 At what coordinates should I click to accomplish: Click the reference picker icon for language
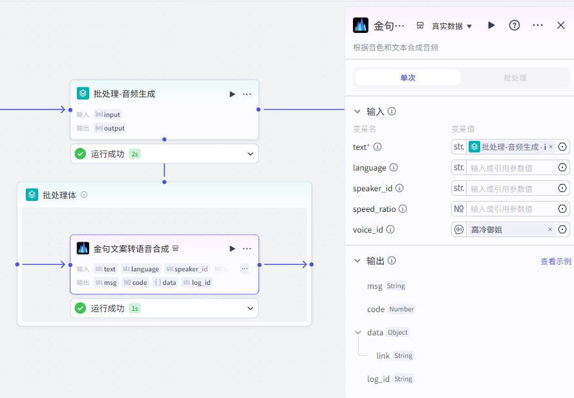click(562, 168)
